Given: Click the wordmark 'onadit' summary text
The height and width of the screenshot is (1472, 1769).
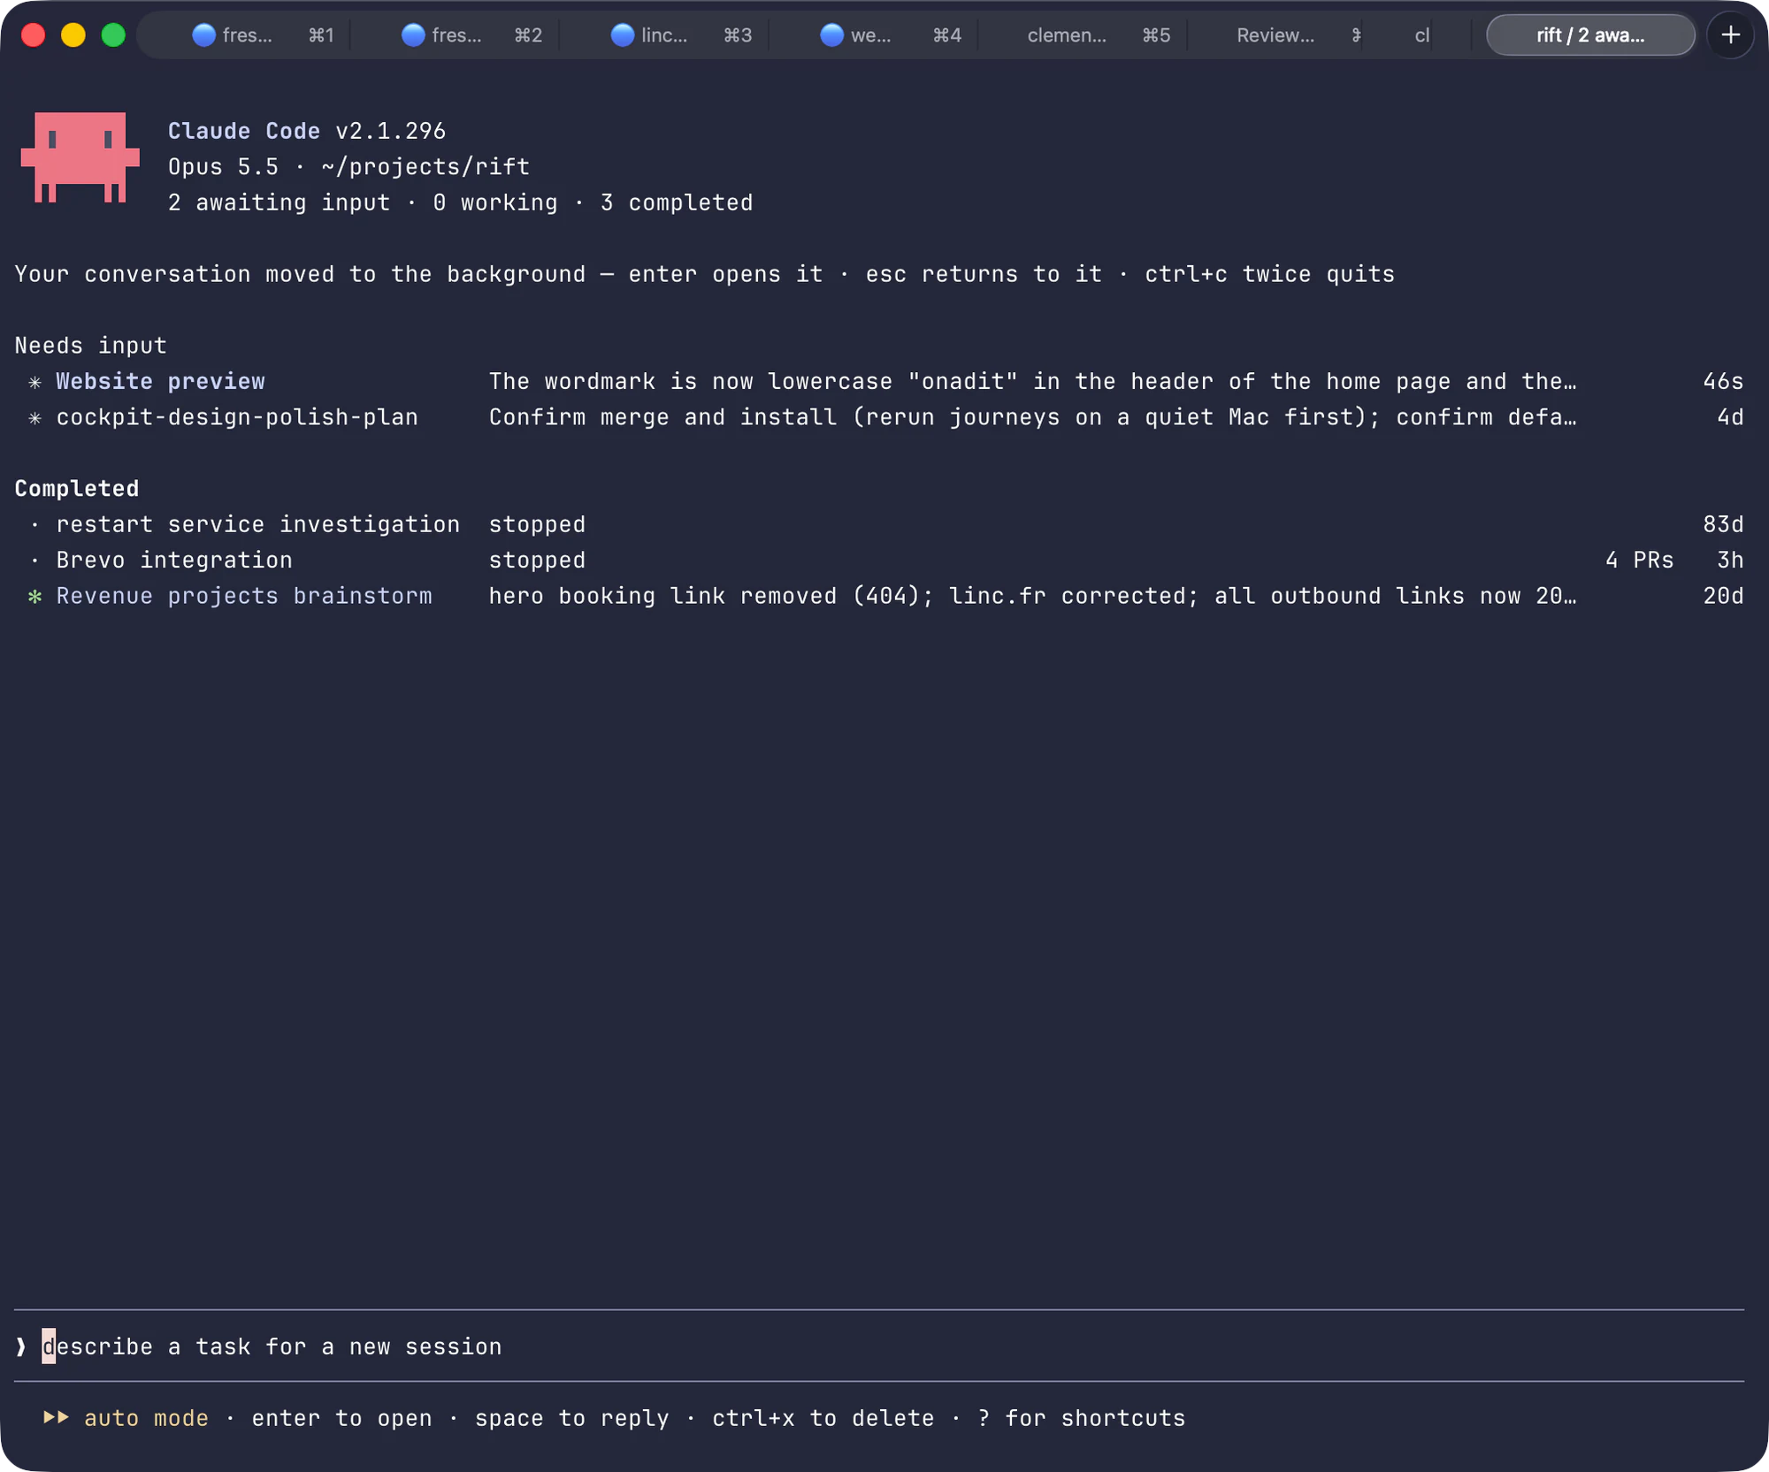Looking at the screenshot, I should click(x=1032, y=381).
